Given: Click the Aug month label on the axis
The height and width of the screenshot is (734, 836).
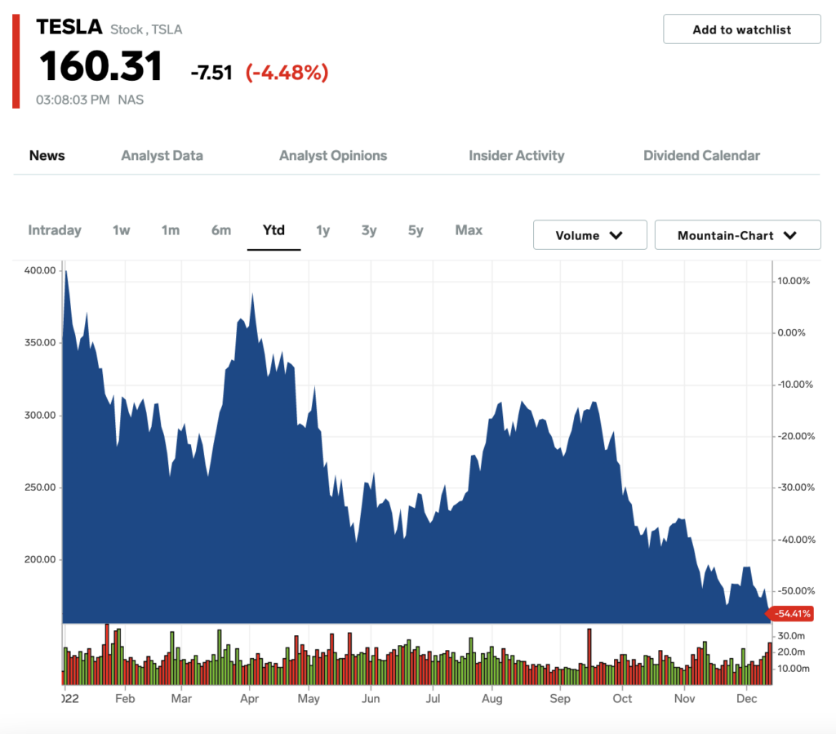Looking at the screenshot, I should pyautogui.click(x=492, y=698).
